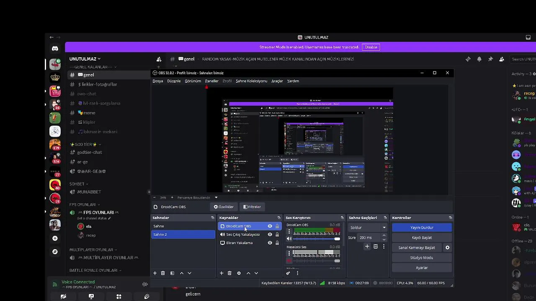Open Discord member list icon in header
The width and height of the screenshot is (536, 301).
pos(502,59)
